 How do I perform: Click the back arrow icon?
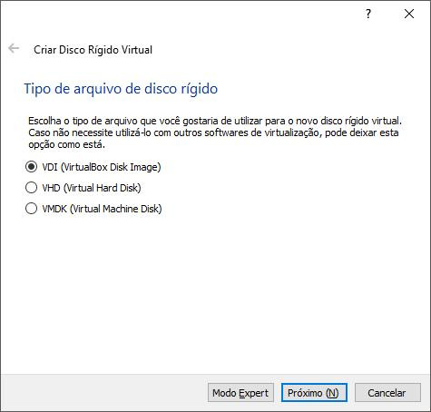[14, 48]
